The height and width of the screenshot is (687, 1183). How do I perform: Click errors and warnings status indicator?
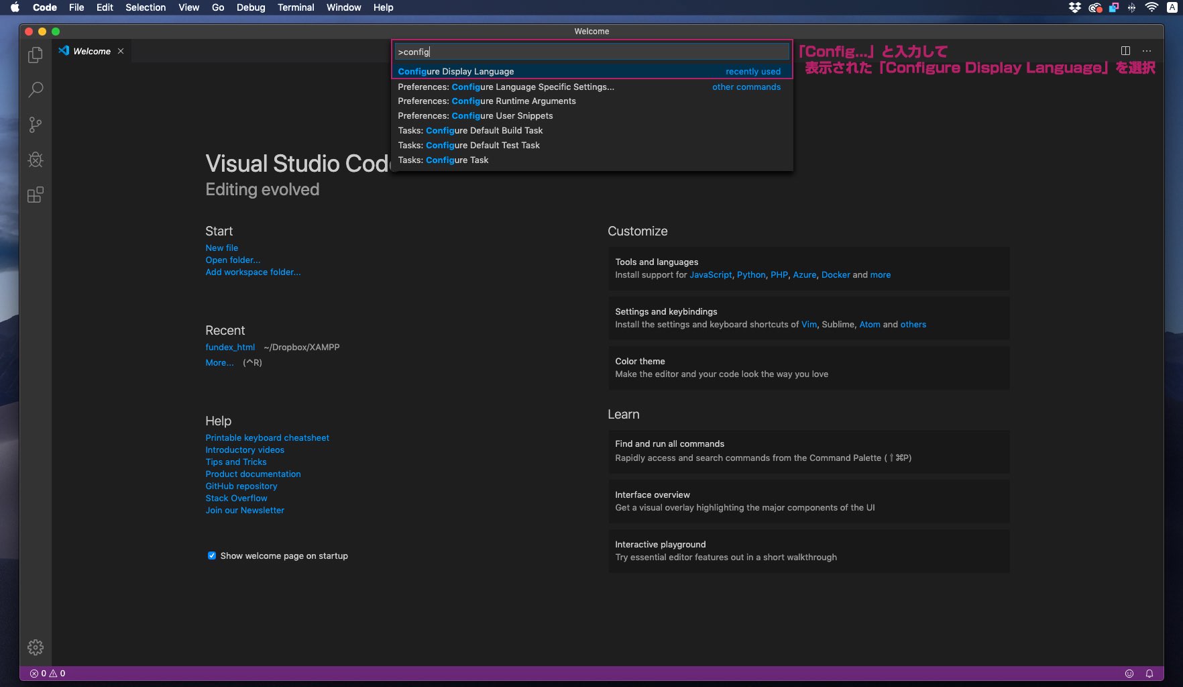click(x=48, y=674)
